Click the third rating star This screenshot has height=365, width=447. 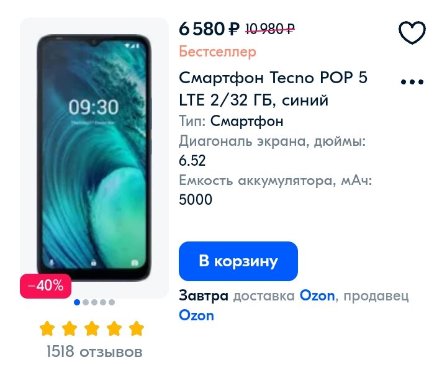(92, 328)
